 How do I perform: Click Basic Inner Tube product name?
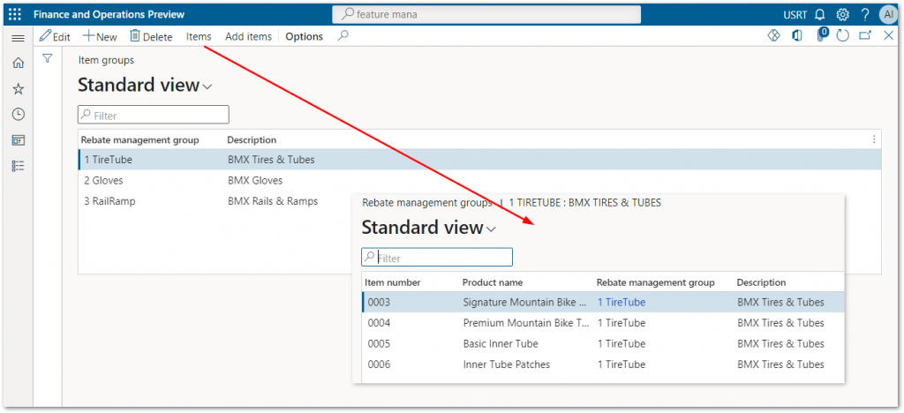click(501, 343)
